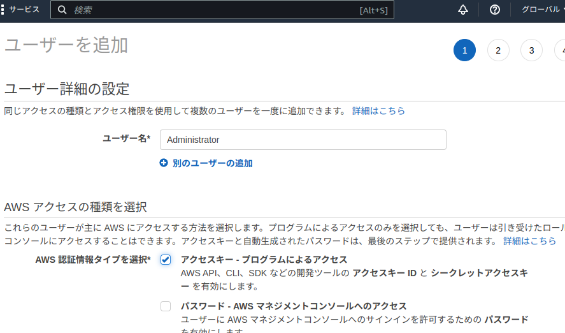Click パスワード - AWS マネジメントコンソールへのアクセス title
The width and height of the screenshot is (565, 333).
(x=294, y=306)
